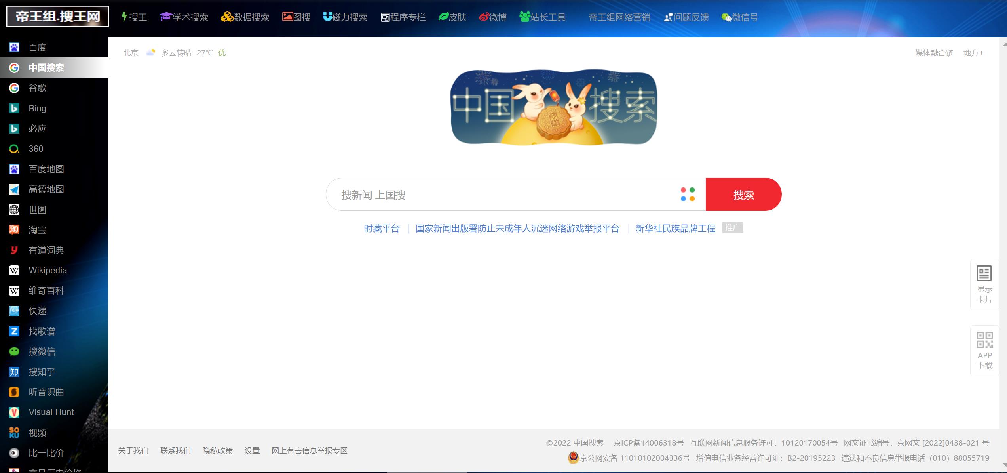Click 显示卡片 show cards button

[x=984, y=284]
